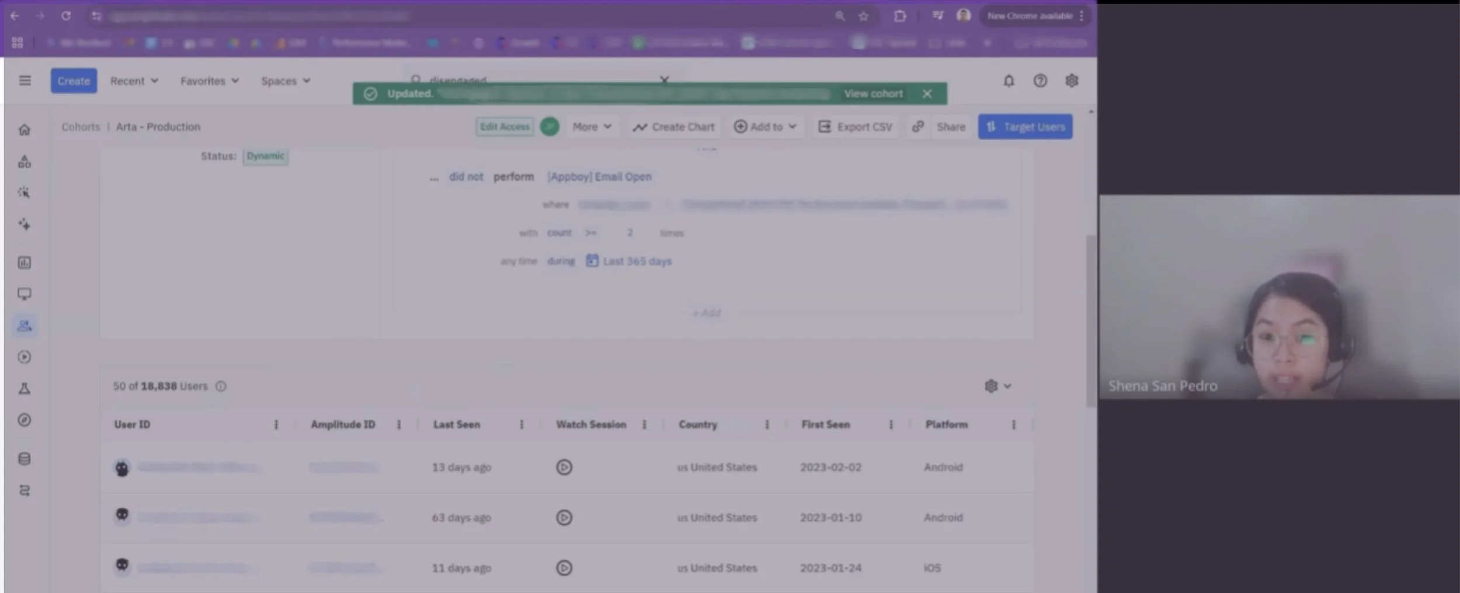This screenshot has width=1460, height=593.
Task: Click the green owner avatar circle
Action: (x=550, y=127)
